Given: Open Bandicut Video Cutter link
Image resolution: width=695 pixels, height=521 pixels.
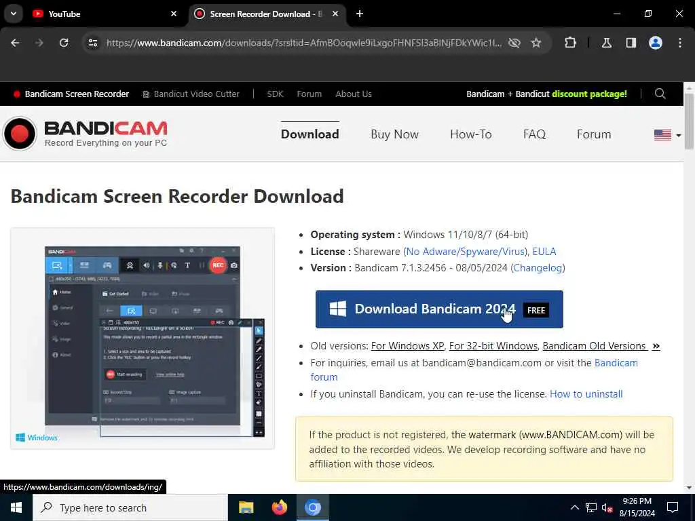Looking at the screenshot, I should tap(191, 94).
